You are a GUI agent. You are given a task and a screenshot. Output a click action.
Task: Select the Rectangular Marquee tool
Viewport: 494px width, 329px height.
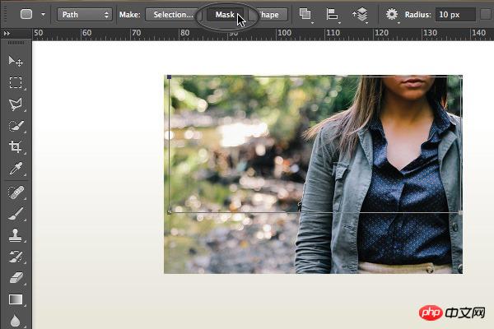16,82
